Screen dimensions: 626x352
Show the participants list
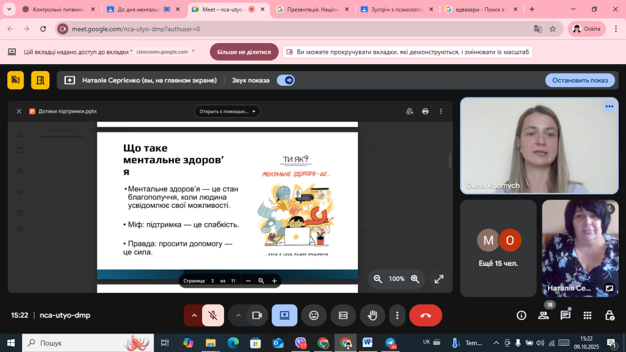pyautogui.click(x=543, y=315)
